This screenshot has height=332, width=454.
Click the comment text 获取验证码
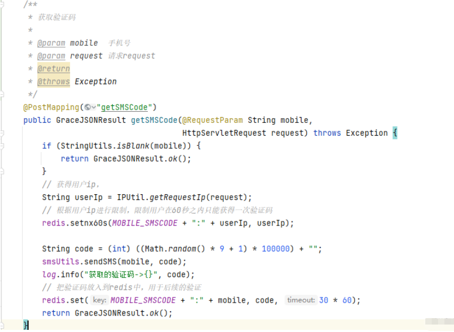point(57,18)
